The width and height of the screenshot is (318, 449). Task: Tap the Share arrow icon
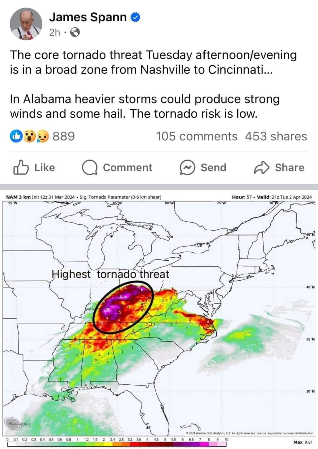[x=261, y=167]
